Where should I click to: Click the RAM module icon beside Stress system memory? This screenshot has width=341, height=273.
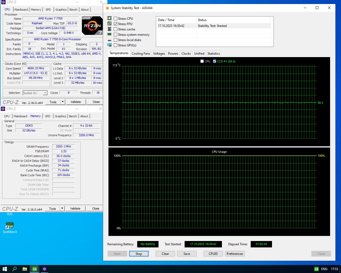[109, 34]
